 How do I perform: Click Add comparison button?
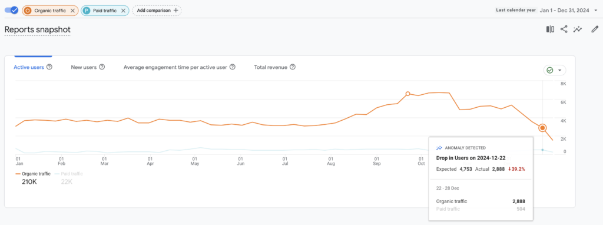pyautogui.click(x=157, y=11)
